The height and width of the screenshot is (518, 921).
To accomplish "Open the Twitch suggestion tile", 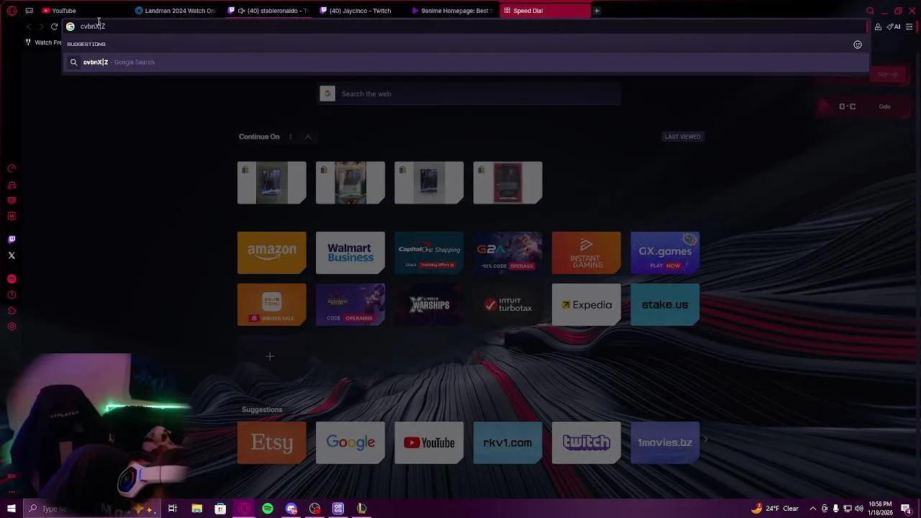I will 586,442.
